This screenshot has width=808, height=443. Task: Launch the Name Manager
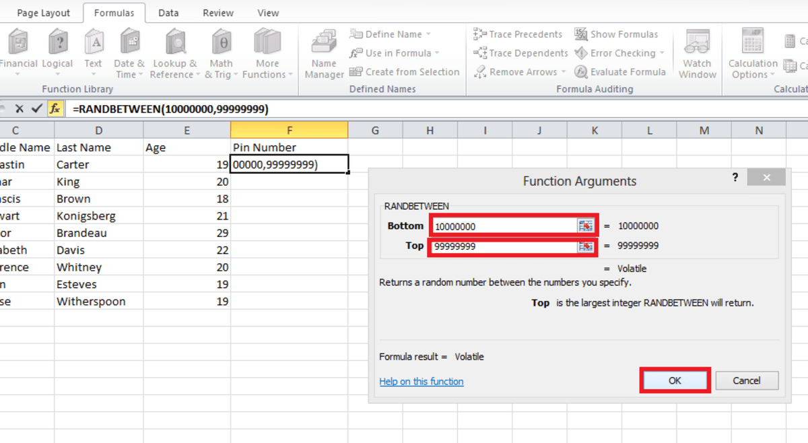point(323,50)
